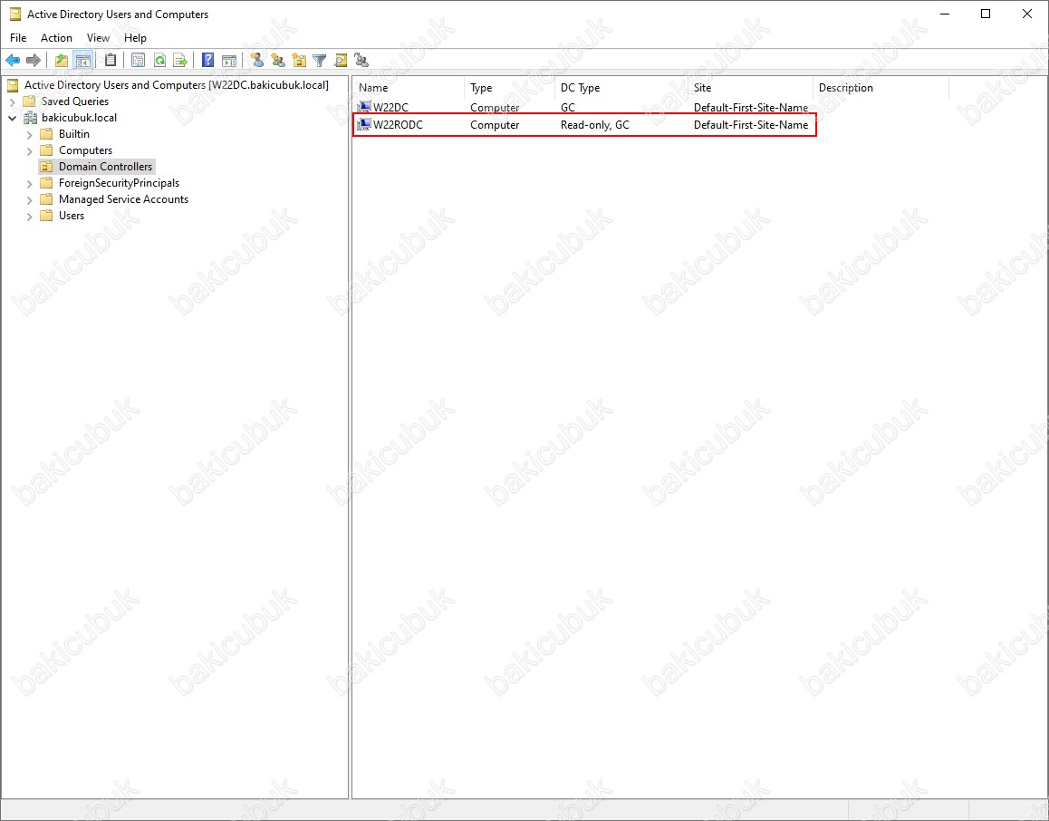
Task: Create a new user with toolbar icon
Action: (257, 60)
